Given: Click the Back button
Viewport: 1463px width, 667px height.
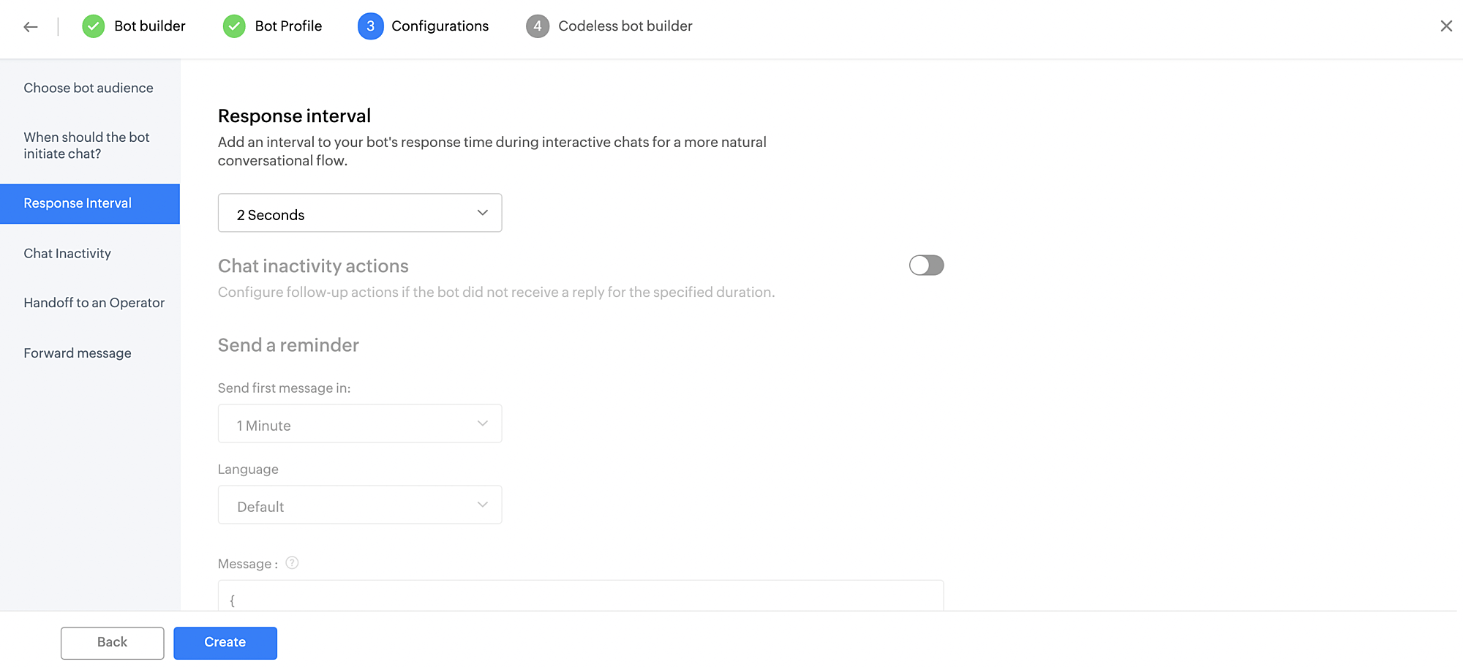Looking at the screenshot, I should [112, 643].
